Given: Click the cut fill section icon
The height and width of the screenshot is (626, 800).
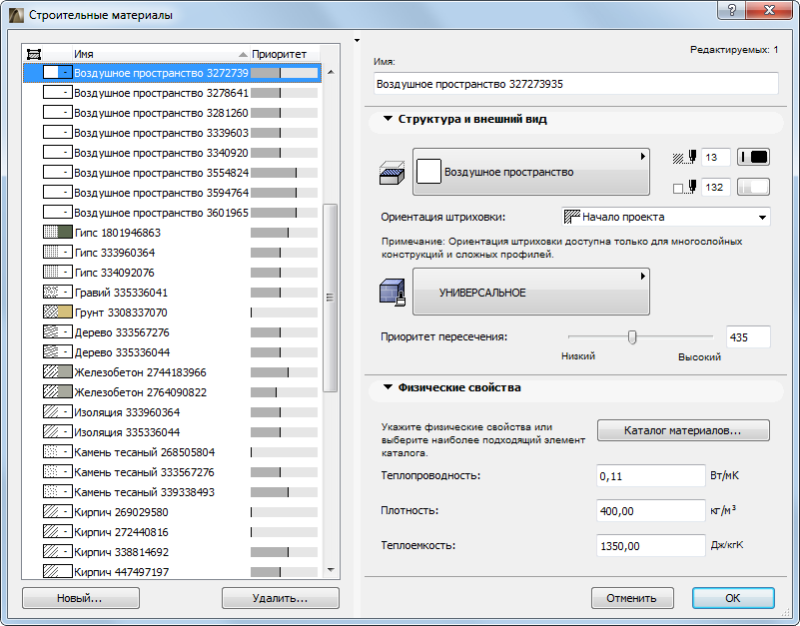Looking at the screenshot, I should [392, 173].
